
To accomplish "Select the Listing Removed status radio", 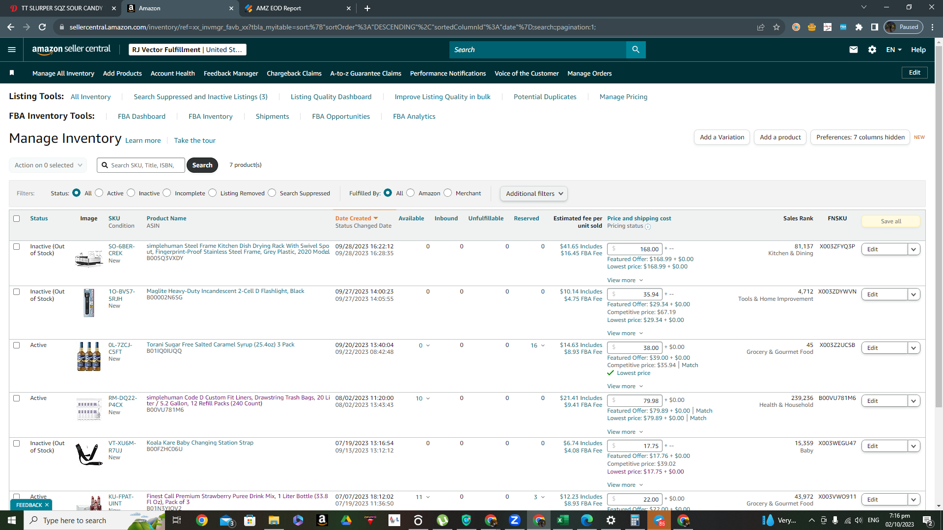I will pyautogui.click(x=213, y=193).
